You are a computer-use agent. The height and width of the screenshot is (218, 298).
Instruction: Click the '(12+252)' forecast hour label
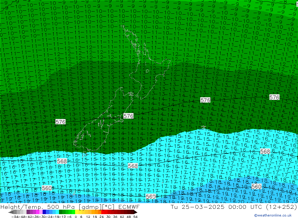coord(281,207)
